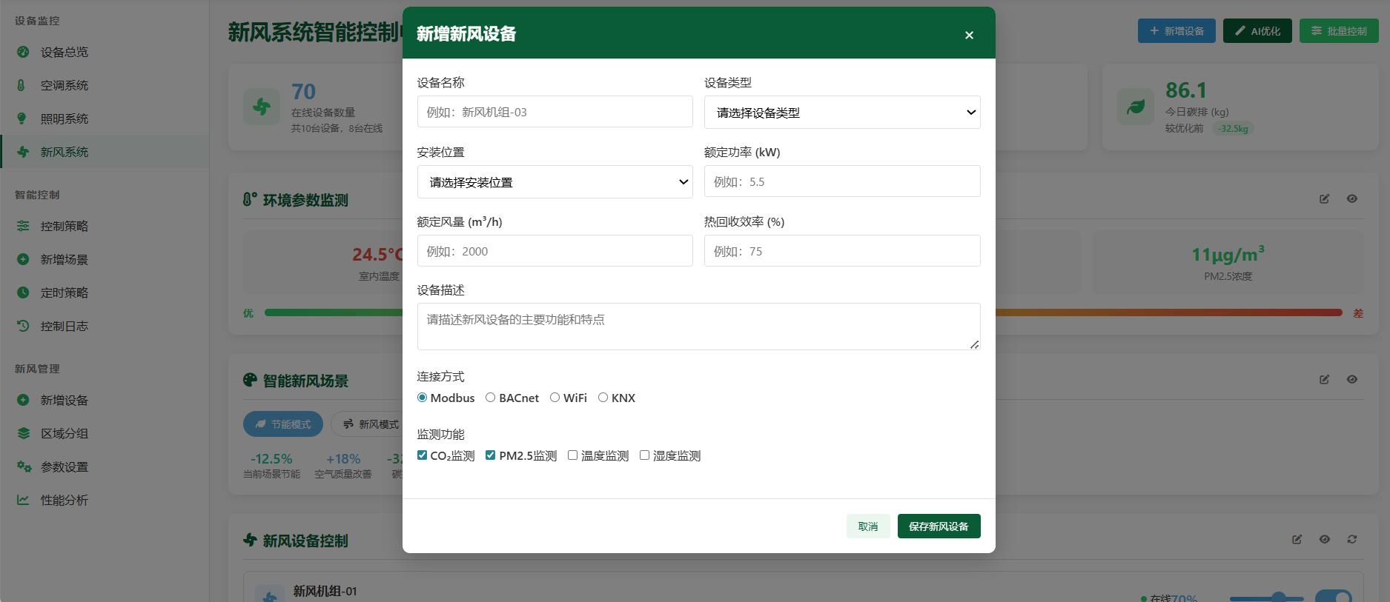Screen dimensions: 1390x602
Task: Click the gears icon for 参数设置
Action: click(x=24, y=466)
